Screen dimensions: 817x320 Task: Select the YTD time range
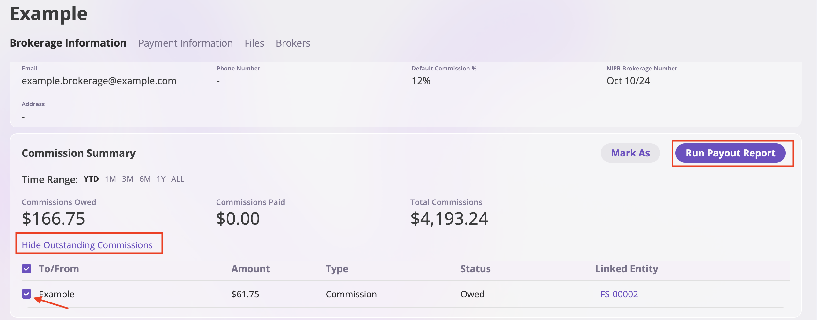91,179
